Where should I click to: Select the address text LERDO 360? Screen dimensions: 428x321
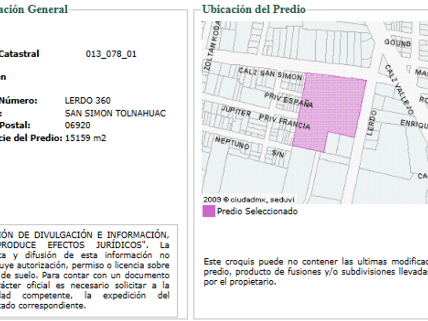point(88,100)
